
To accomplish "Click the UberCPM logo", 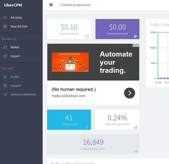I will point(13,5).
